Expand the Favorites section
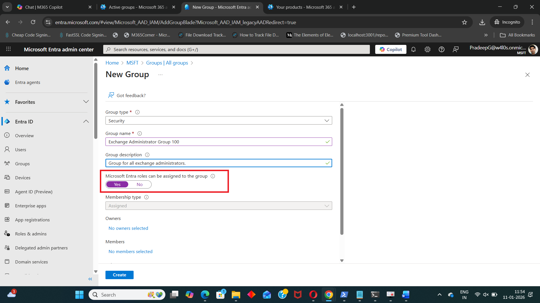 [86, 102]
